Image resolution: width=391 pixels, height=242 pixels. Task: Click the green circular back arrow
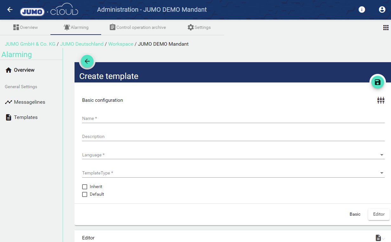coord(87,61)
